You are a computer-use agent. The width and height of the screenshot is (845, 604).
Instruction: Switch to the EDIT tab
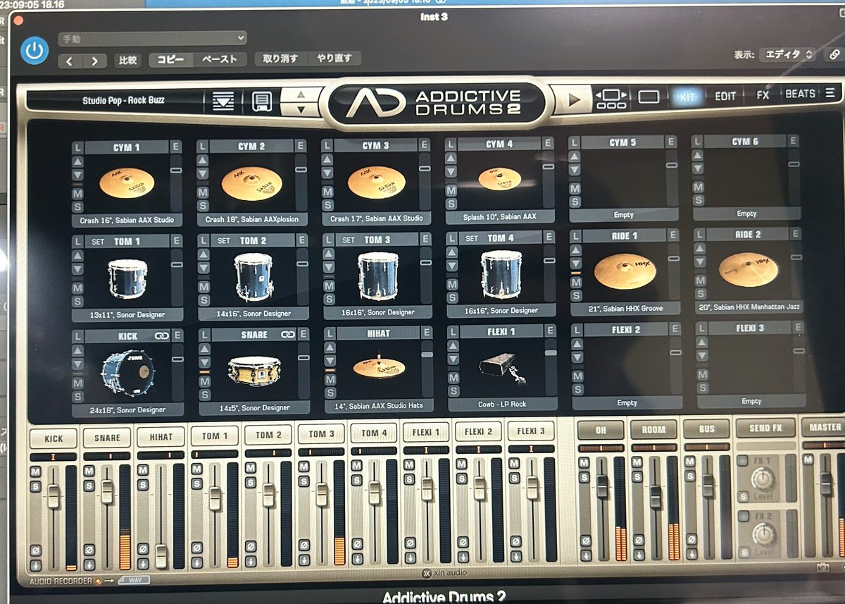725,96
